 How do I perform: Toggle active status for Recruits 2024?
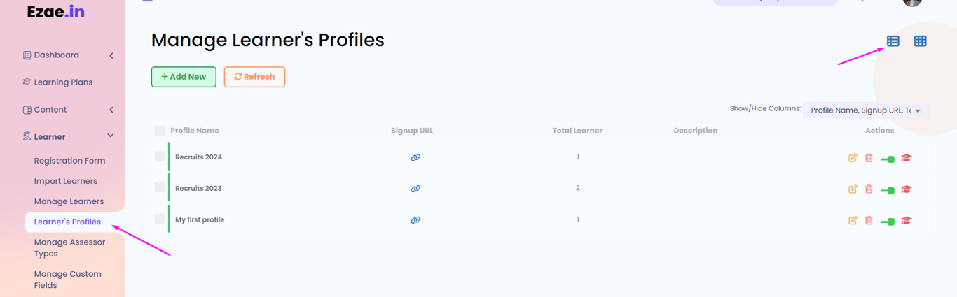point(888,159)
